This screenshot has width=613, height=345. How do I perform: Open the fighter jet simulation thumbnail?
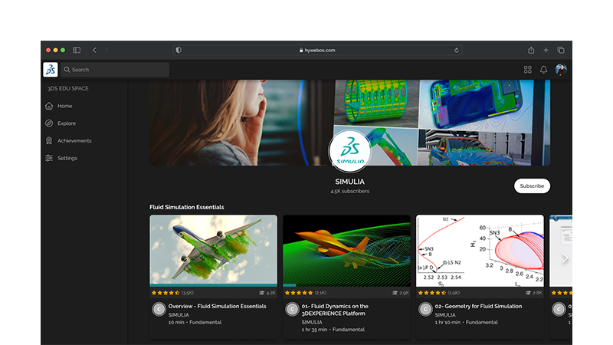347,251
